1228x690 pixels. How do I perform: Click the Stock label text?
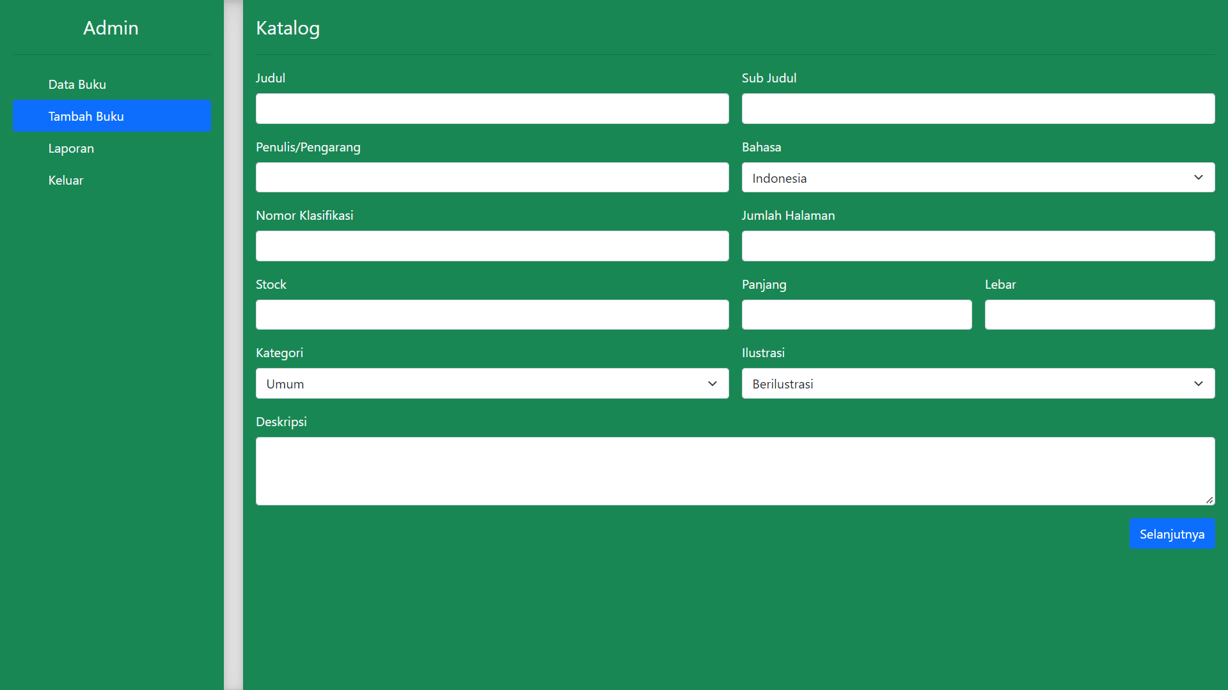coord(271,284)
